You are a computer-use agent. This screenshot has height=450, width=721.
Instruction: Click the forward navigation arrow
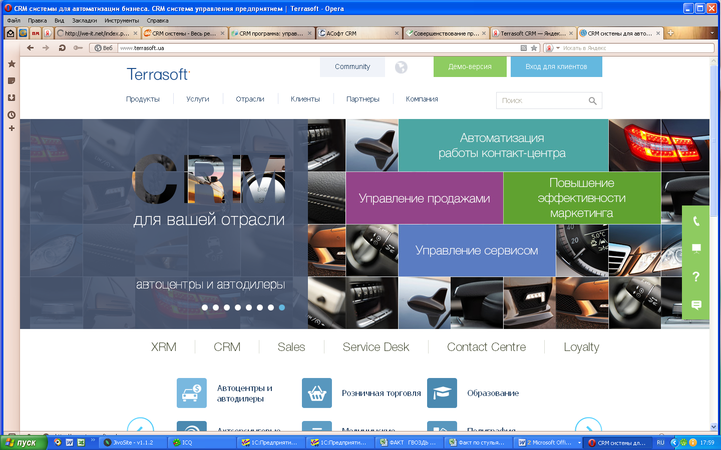(46, 48)
